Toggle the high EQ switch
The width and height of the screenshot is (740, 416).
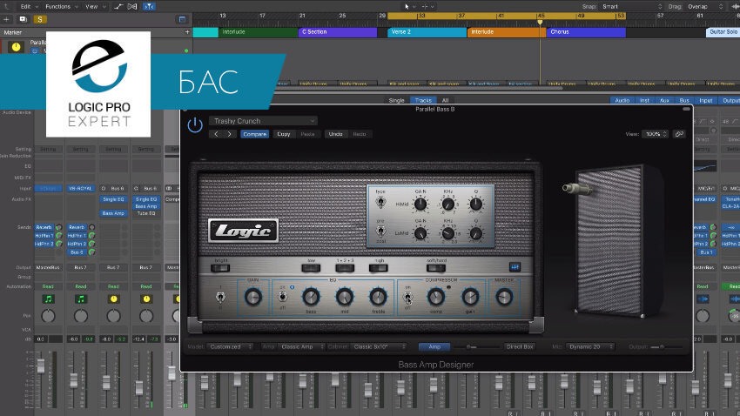[x=379, y=268]
